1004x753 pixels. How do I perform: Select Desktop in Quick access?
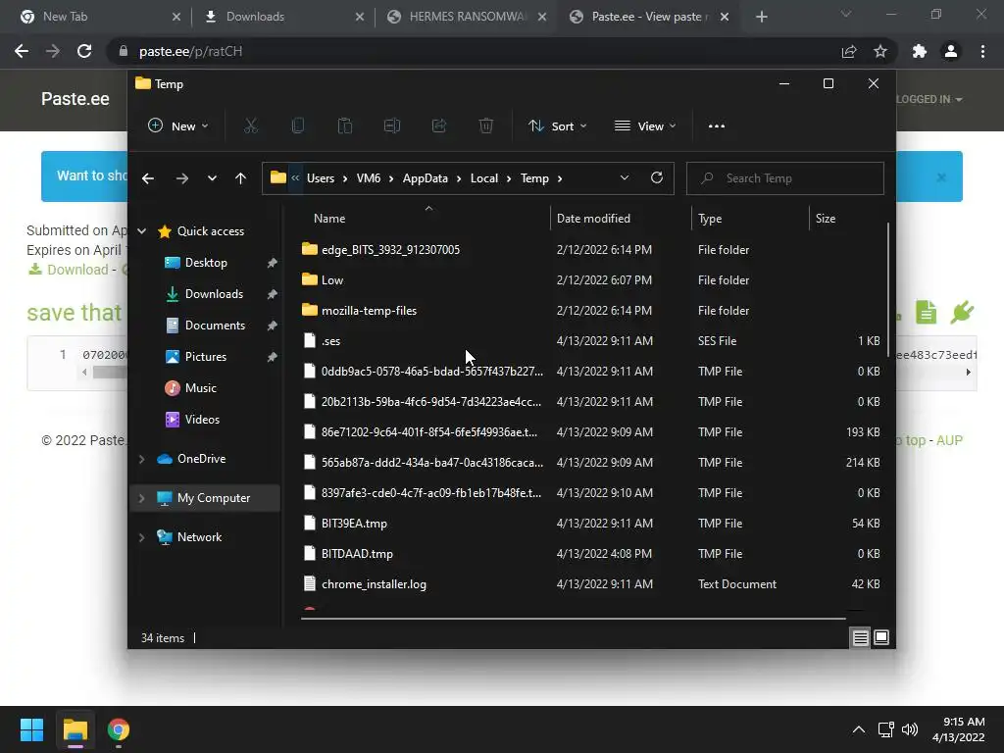(x=206, y=263)
